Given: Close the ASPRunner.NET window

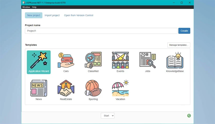Looking at the screenshot, I should (x=190, y=3).
